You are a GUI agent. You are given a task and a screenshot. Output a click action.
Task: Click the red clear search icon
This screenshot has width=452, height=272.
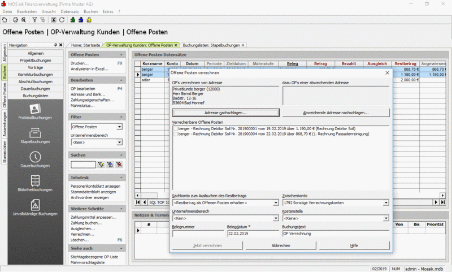[119, 165]
